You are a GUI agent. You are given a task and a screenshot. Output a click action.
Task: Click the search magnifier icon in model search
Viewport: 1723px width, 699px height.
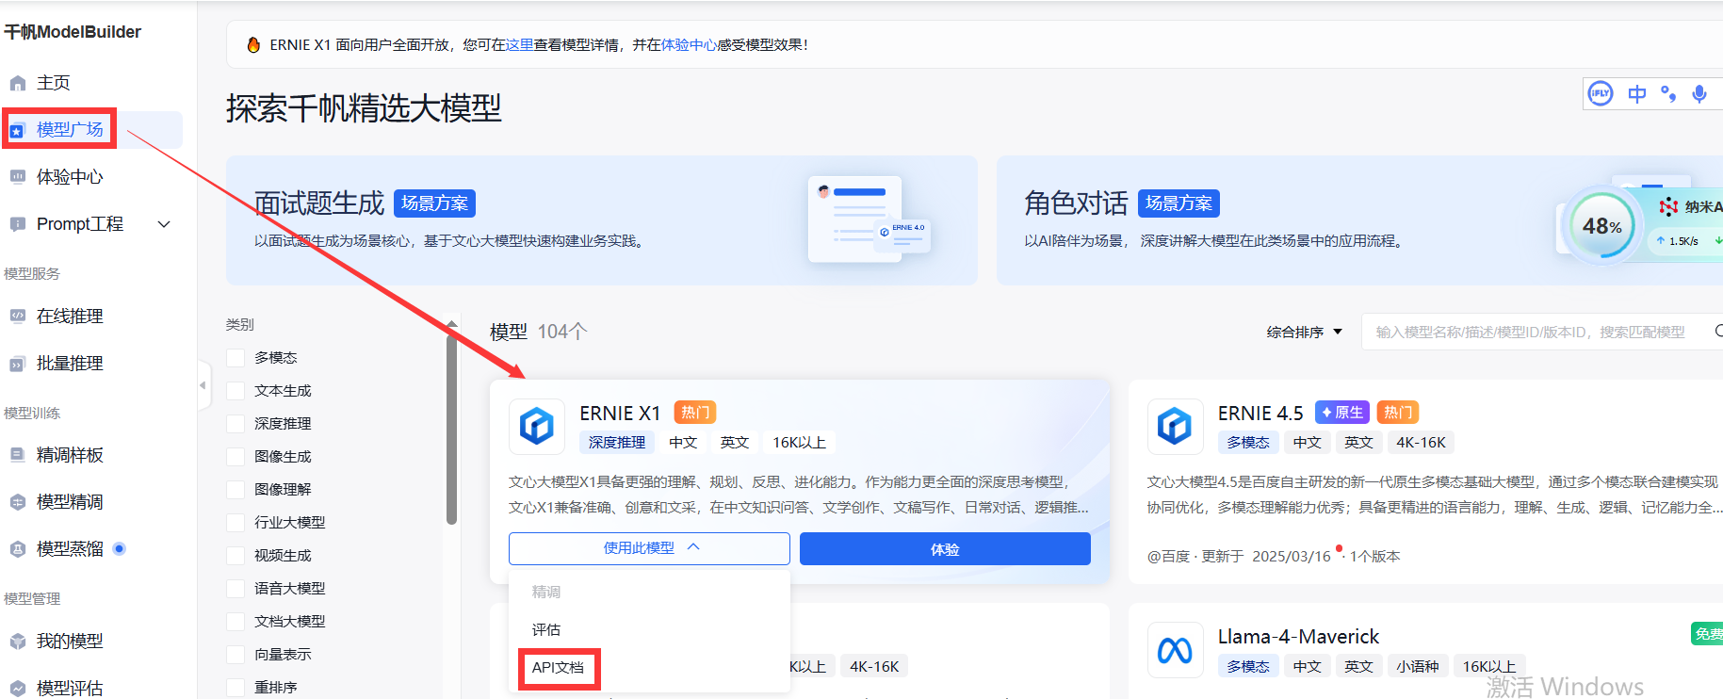click(1718, 331)
